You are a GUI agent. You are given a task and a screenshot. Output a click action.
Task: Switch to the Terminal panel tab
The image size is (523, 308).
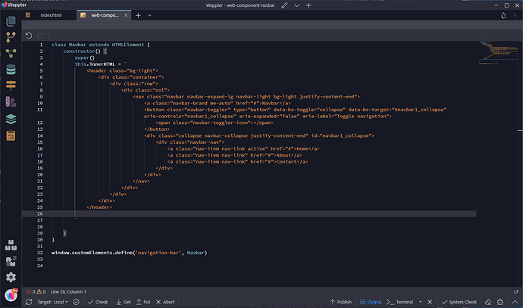[400, 302]
